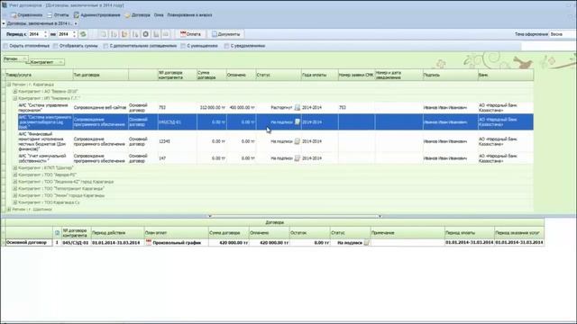Viewport: 577px width, 324px height.
Task: Click the status icon in contract 147 row
Action: [298, 158]
